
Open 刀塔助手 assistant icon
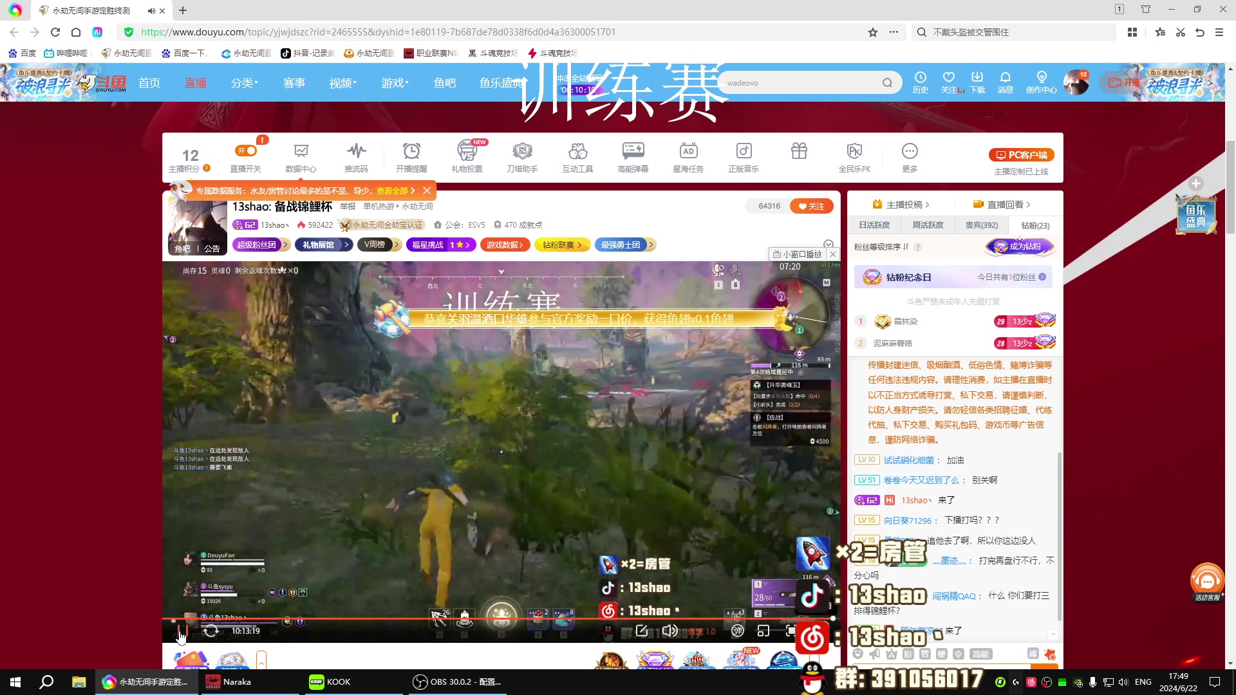click(x=522, y=158)
